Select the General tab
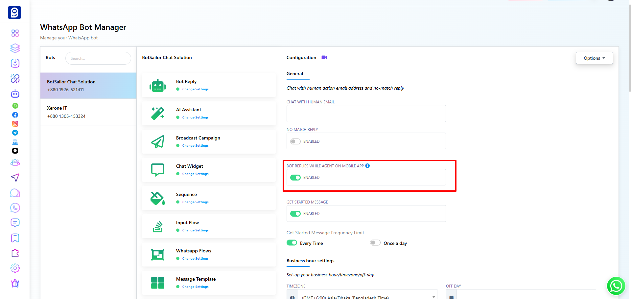The width and height of the screenshot is (631, 299). (x=295, y=74)
